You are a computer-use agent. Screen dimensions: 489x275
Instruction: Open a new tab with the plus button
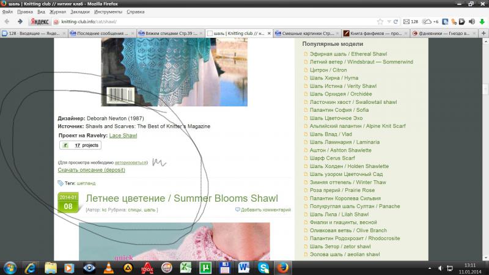point(483,33)
